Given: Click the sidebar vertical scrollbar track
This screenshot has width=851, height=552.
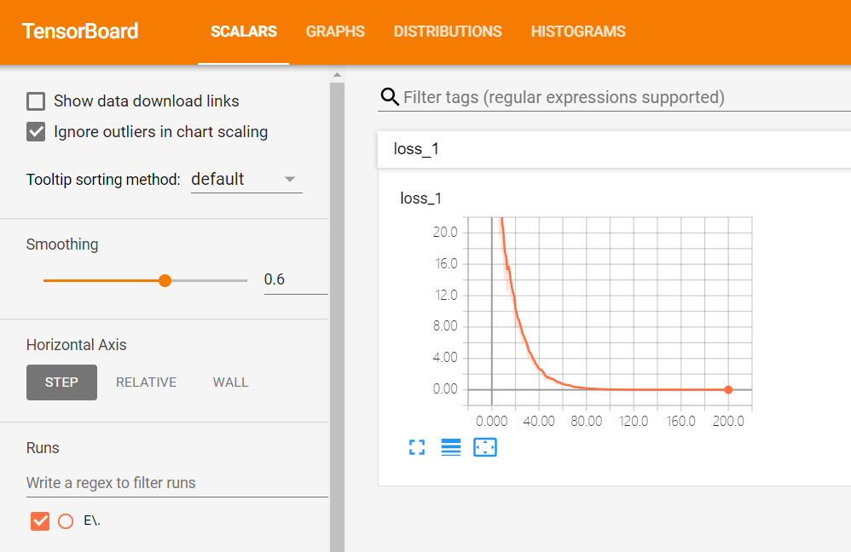Looking at the screenshot, I should pyautogui.click(x=337, y=317).
